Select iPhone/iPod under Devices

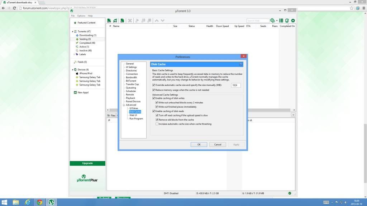86,73
